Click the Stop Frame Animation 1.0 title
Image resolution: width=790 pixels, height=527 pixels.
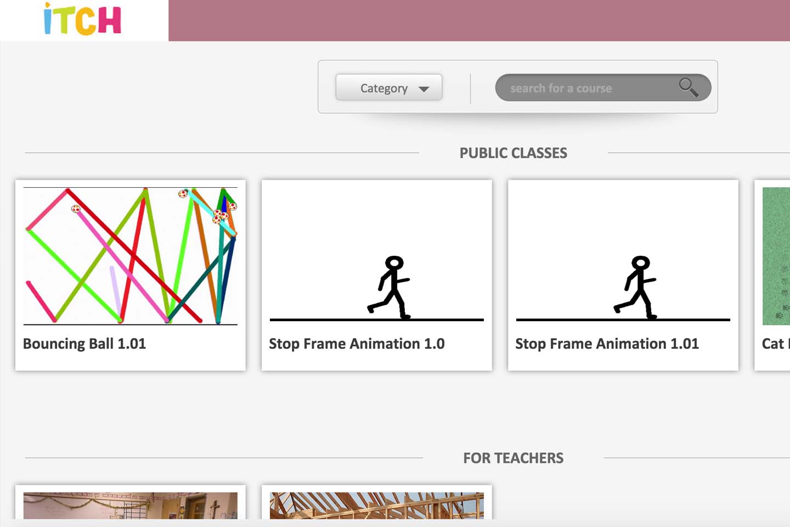click(357, 344)
